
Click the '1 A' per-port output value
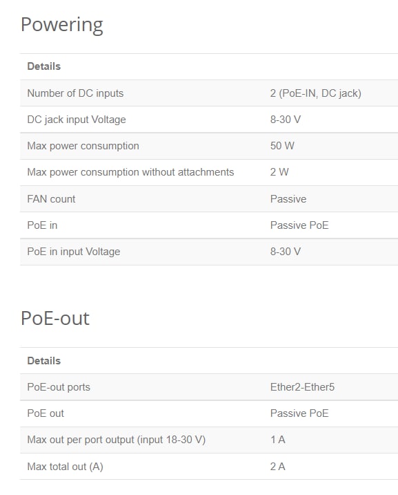pos(278,440)
